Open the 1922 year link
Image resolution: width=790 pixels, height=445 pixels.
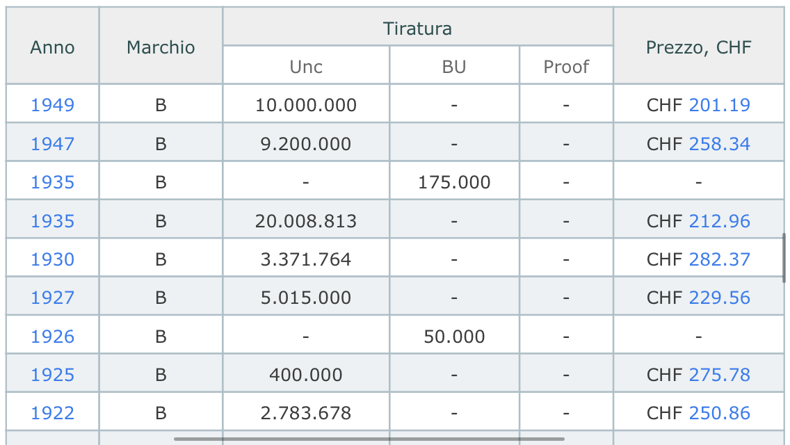pos(52,413)
